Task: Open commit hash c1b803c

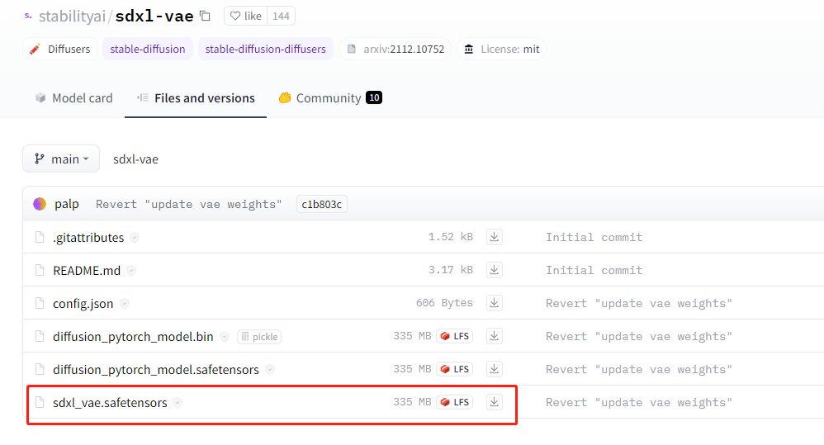Action: [322, 204]
